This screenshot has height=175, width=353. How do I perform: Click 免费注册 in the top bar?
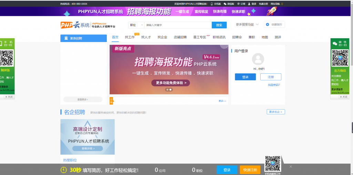click(263, 4)
